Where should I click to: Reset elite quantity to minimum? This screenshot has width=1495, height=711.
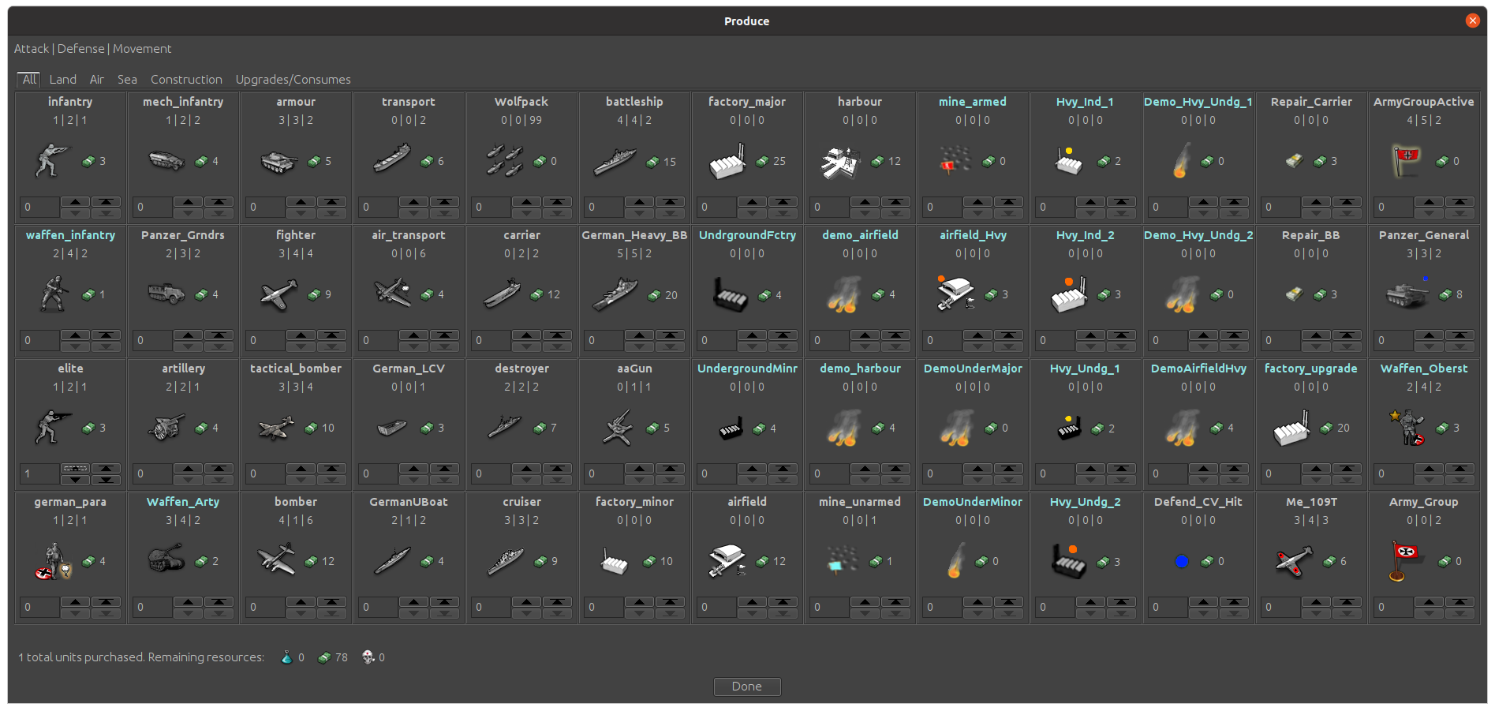106,479
